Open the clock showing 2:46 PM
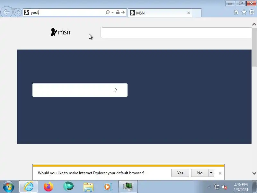 tap(241, 187)
